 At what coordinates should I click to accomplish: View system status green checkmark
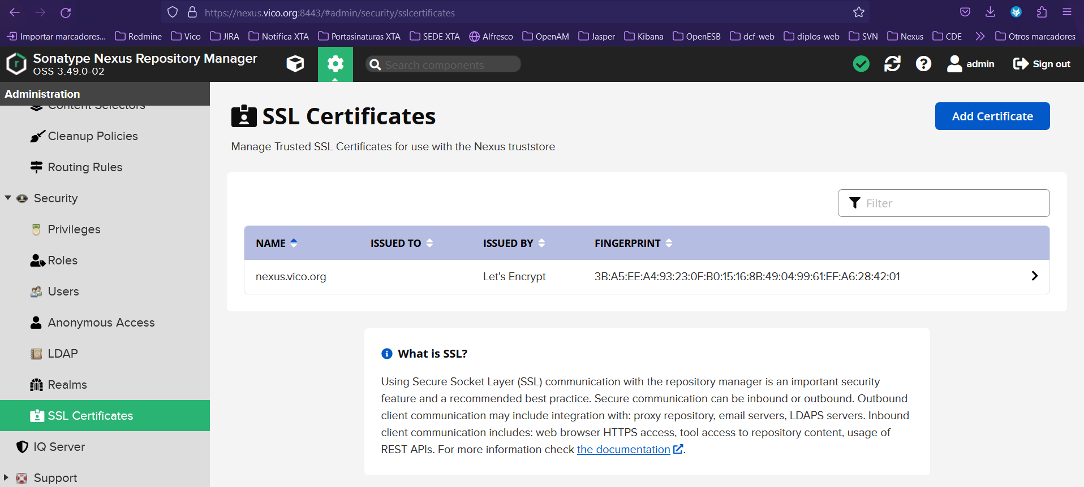861,64
